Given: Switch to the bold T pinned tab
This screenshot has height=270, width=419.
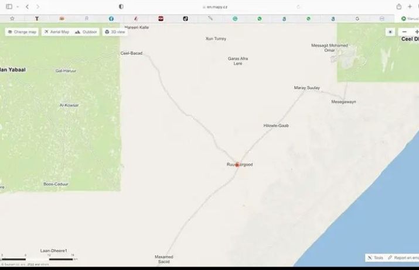Looking at the screenshot, I should coord(37,18).
